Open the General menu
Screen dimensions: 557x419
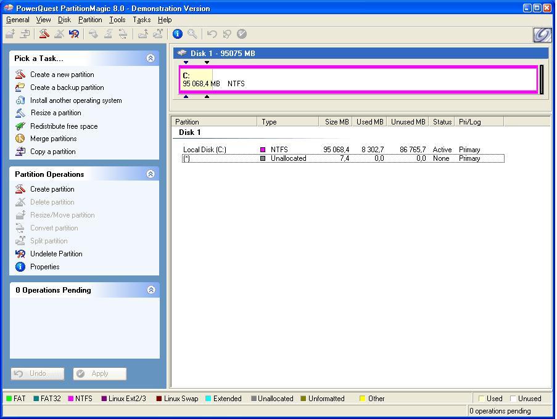[x=18, y=20]
